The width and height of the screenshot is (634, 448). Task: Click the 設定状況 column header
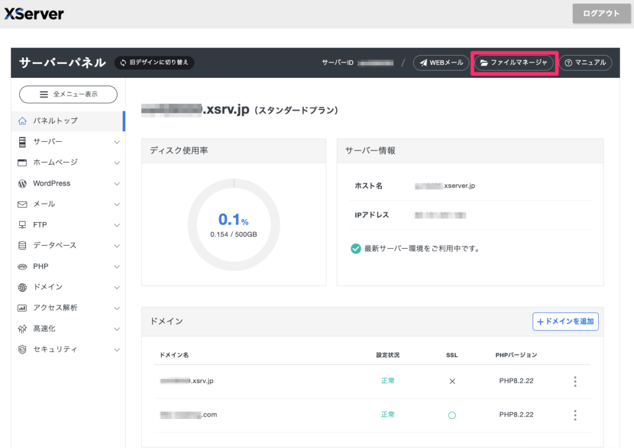(388, 355)
